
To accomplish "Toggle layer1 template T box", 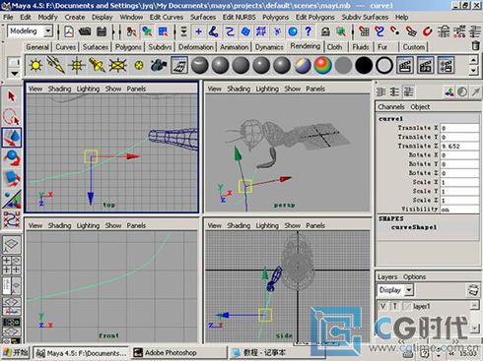I will [395, 306].
